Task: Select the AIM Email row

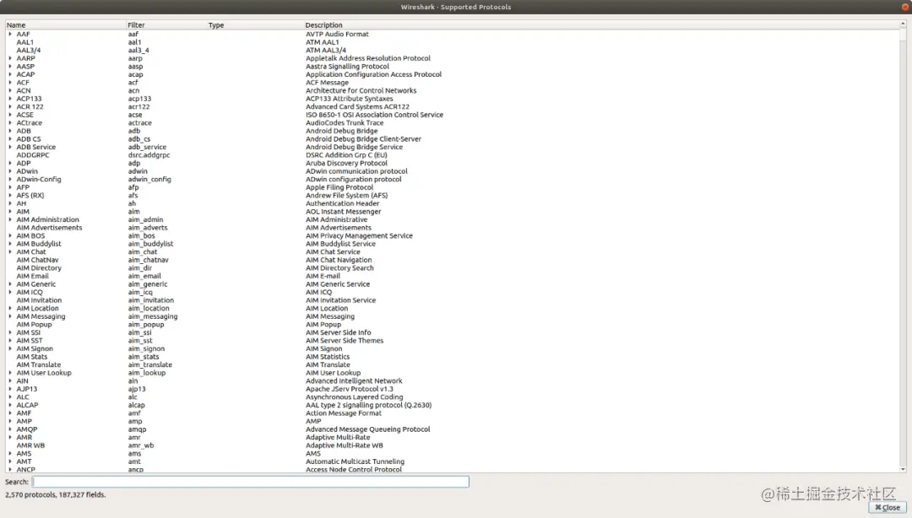Action: coord(452,276)
